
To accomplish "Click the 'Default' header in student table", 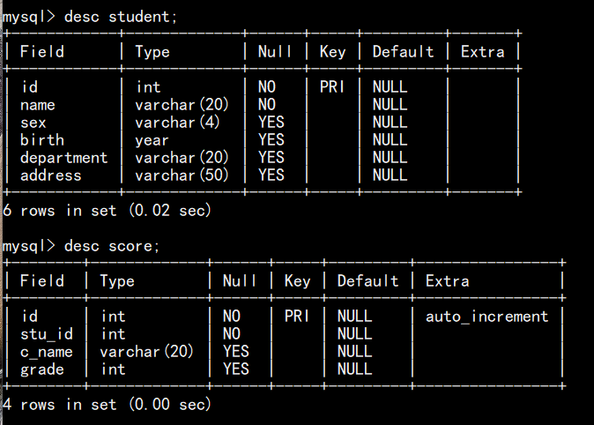I will (x=403, y=52).
